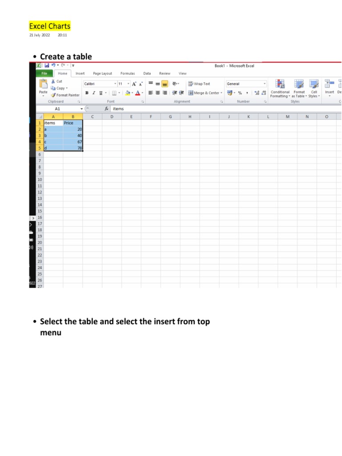342x456 pixels.
Task: Align cell text to the left
Action: (151, 93)
